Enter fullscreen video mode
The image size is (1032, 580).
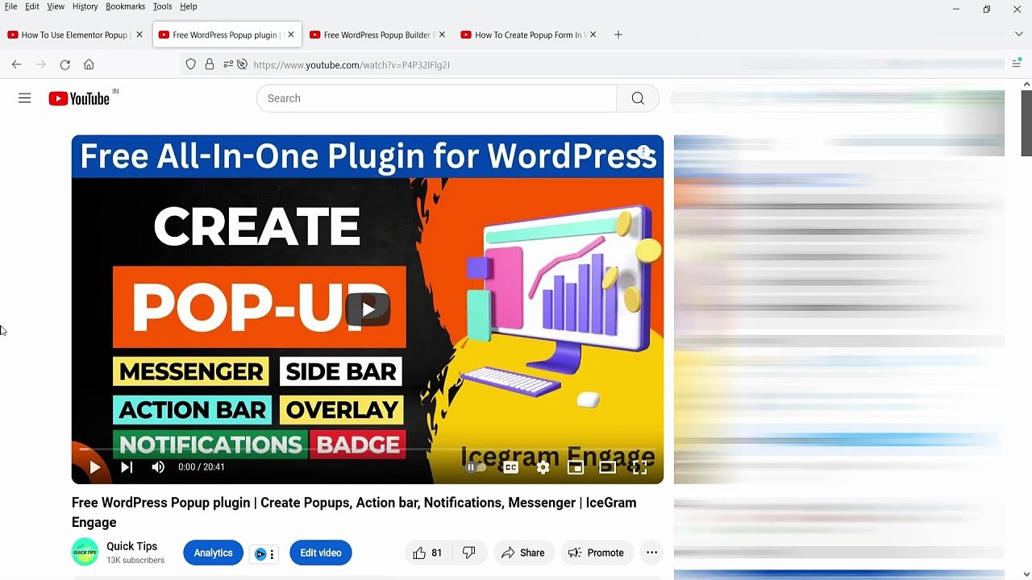coord(639,467)
